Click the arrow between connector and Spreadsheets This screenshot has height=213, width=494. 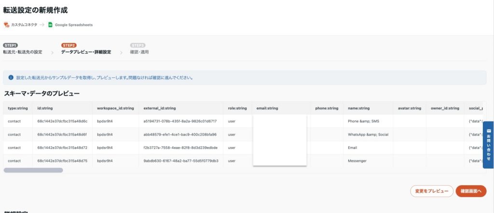pyautogui.click(x=42, y=25)
